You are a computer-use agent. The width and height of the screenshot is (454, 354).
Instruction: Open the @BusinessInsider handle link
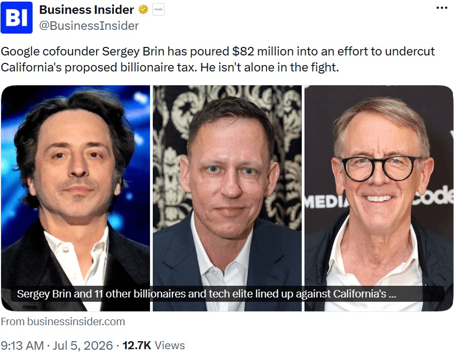point(89,26)
